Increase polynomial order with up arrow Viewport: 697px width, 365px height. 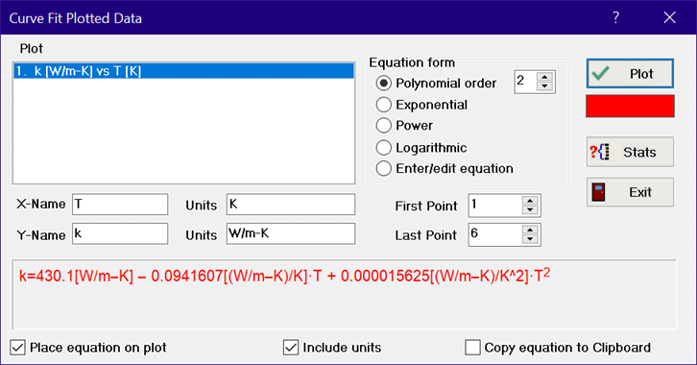(x=544, y=77)
